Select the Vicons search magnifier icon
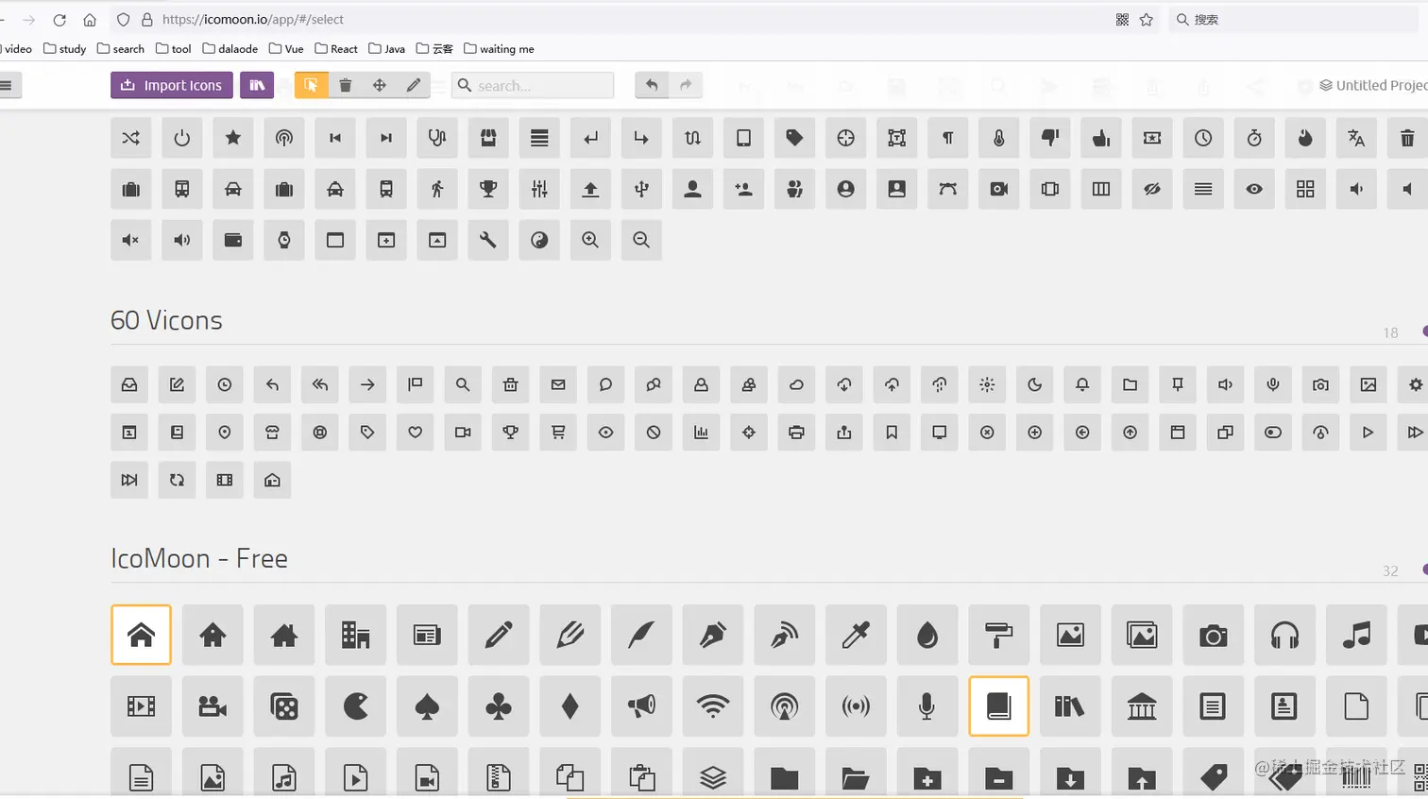 463,384
